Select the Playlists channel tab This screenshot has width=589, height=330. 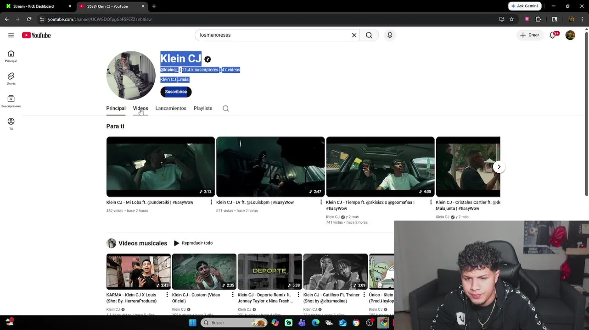pyautogui.click(x=203, y=109)
